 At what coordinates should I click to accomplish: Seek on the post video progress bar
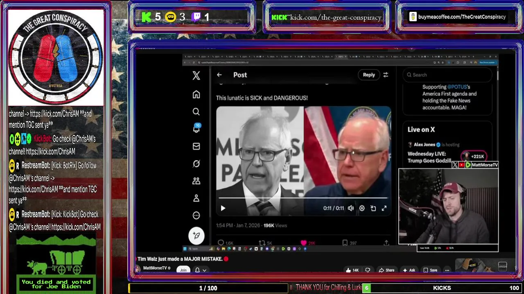[303, 198]
